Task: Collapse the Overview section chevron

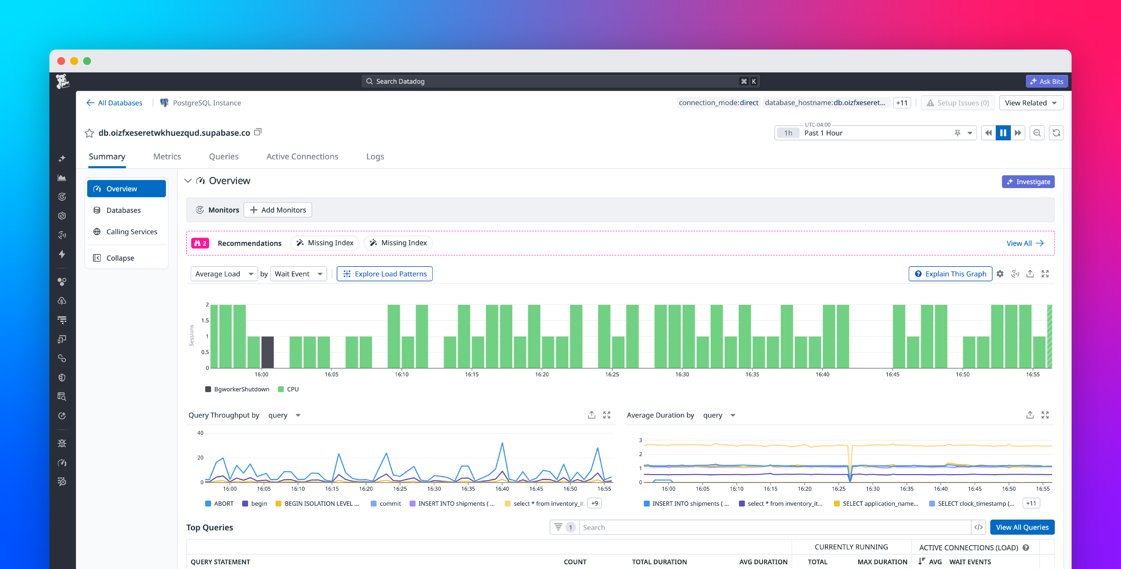Action: [188, 181]
